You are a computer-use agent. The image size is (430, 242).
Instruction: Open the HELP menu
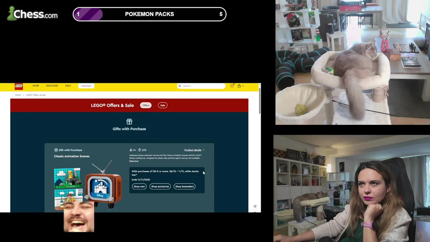point(68,86)
